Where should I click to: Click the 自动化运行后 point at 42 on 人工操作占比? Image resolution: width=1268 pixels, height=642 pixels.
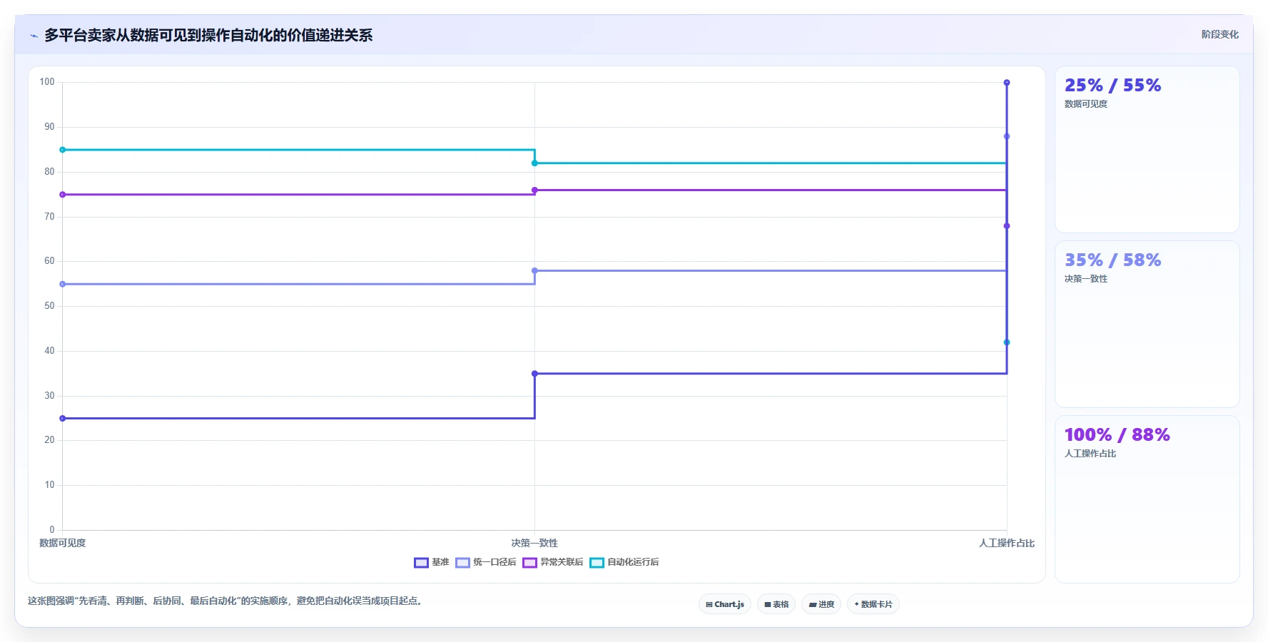(1007, 342)
